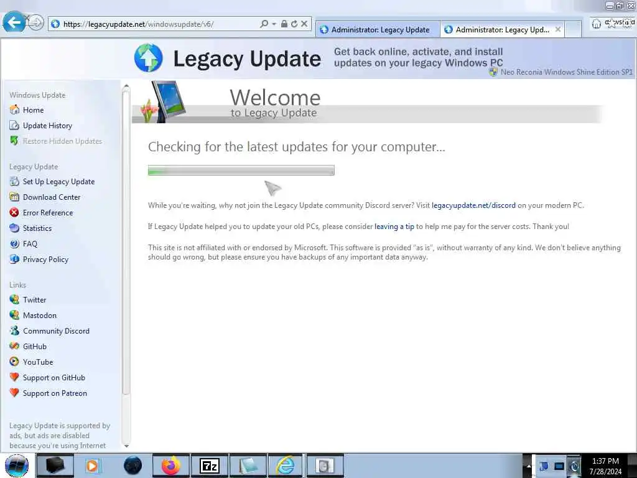Screen dimensions: 637x478
Task: Click the Home sidebar icon
Action: click(14, 110)
